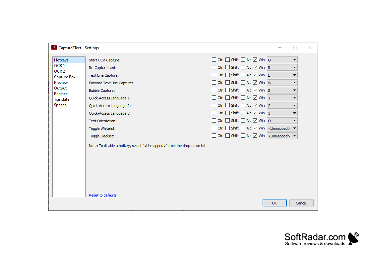This screenshot has height=254, width=367.
Task: Open Quick-Access Language 2 key dropdown
Action: [282, 105]
